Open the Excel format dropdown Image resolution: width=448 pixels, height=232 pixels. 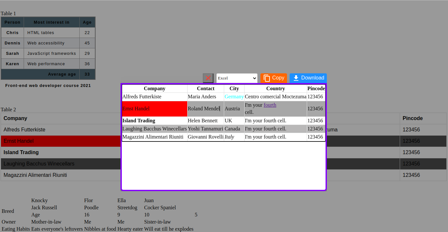coord(237,78)
